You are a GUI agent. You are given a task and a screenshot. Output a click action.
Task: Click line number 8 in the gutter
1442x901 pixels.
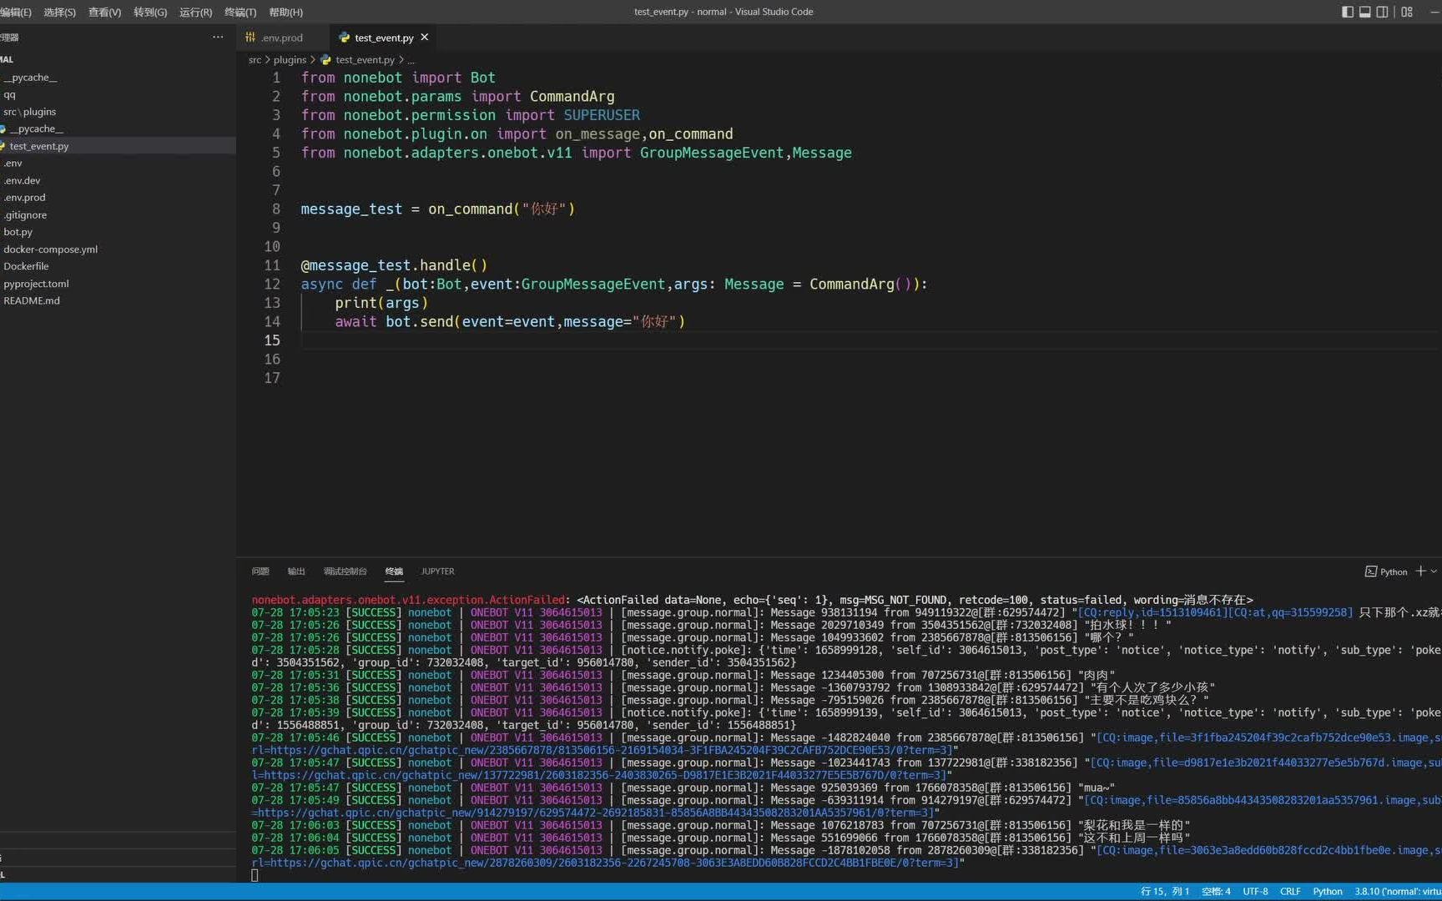coord(275,209)
